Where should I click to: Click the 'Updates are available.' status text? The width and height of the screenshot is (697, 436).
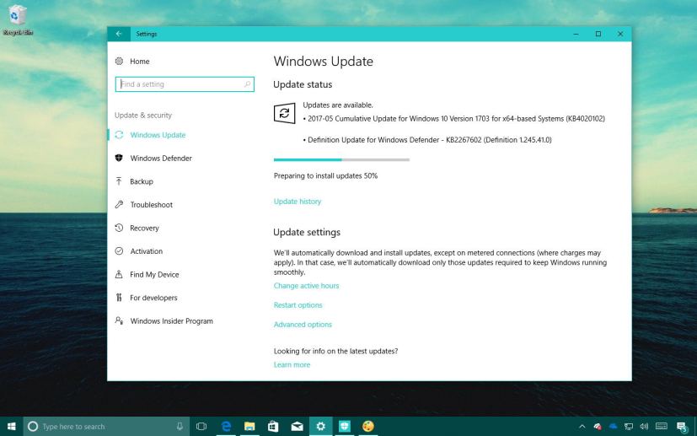tap(338, 105)
